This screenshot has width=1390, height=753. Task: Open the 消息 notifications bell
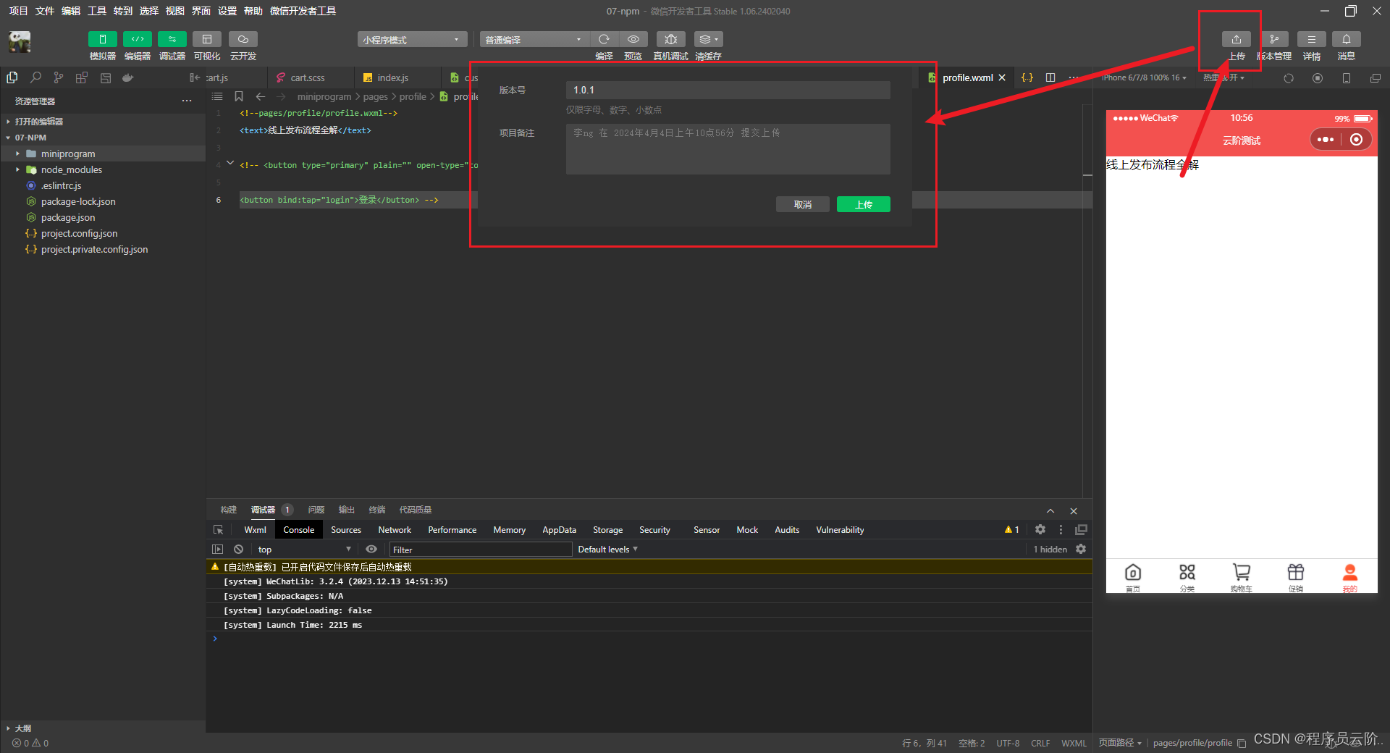tap(1347, 39)
